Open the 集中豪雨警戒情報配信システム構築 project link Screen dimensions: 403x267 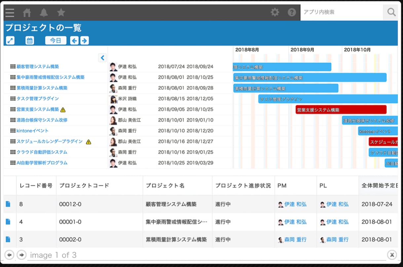(x=51, y=77)
